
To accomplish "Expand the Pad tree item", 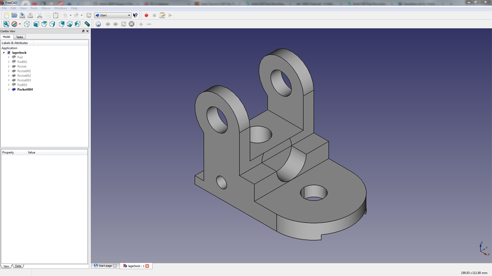I will [9, 57].
